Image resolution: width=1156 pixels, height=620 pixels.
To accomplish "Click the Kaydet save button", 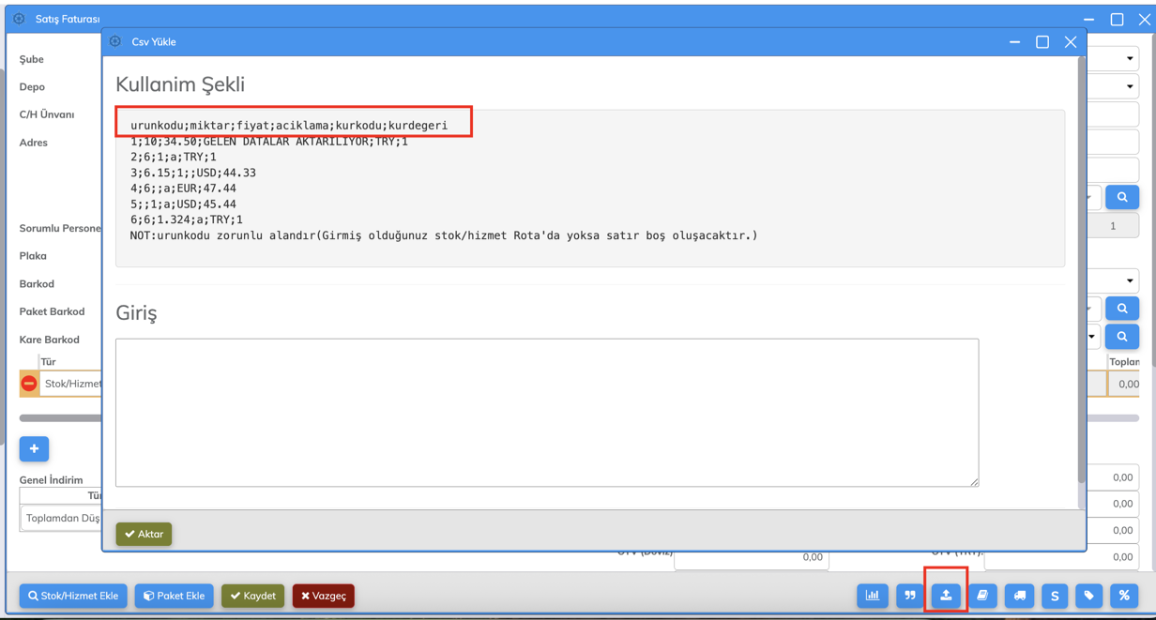I will 252,596.
